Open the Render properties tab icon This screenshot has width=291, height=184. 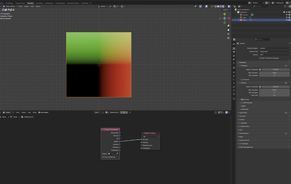click(234, 48)
